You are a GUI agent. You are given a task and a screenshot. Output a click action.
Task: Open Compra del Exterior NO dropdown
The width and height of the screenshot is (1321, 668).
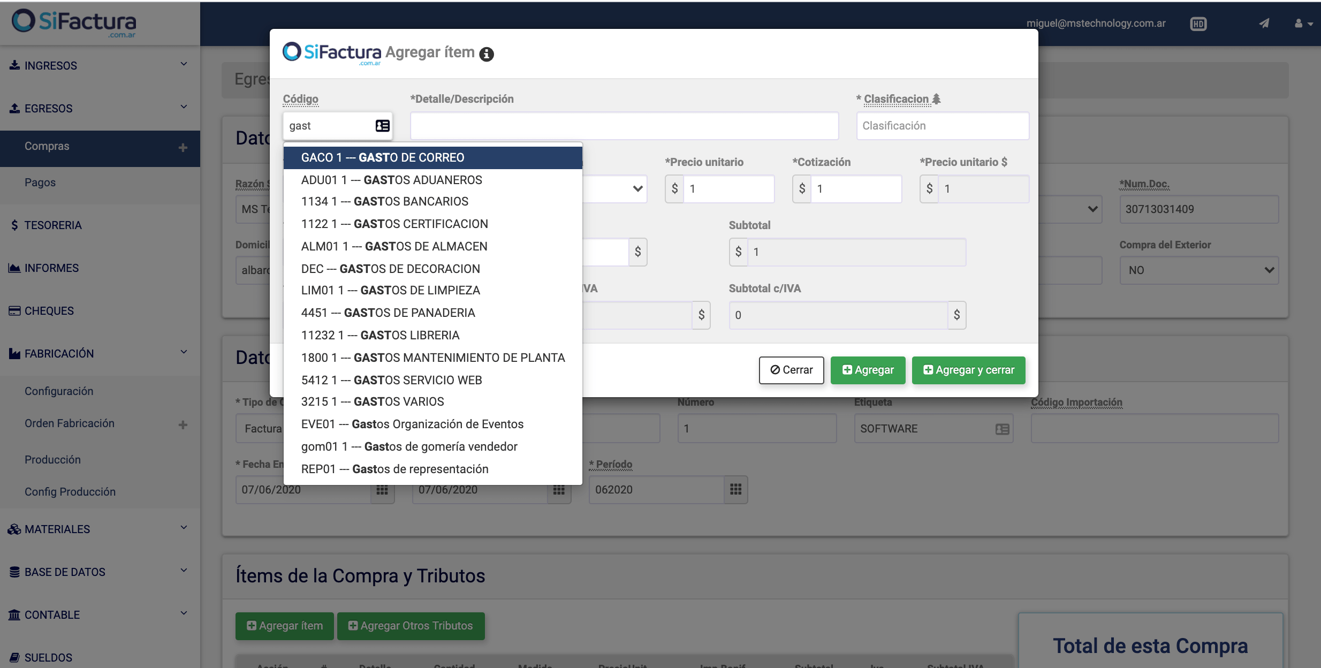click(x=1198, y=270)
